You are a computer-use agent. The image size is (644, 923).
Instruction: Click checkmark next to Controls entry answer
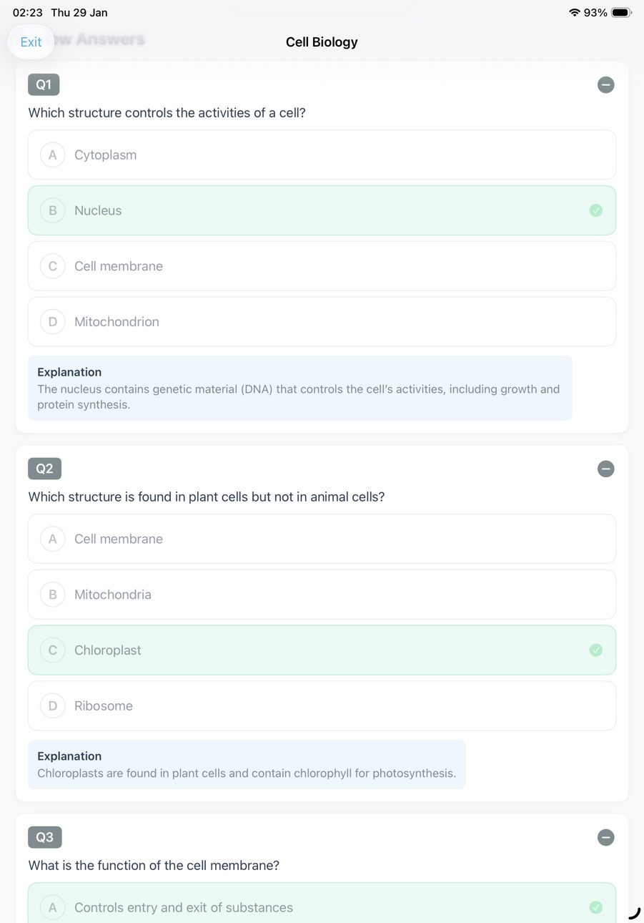(x=595, y=907)
